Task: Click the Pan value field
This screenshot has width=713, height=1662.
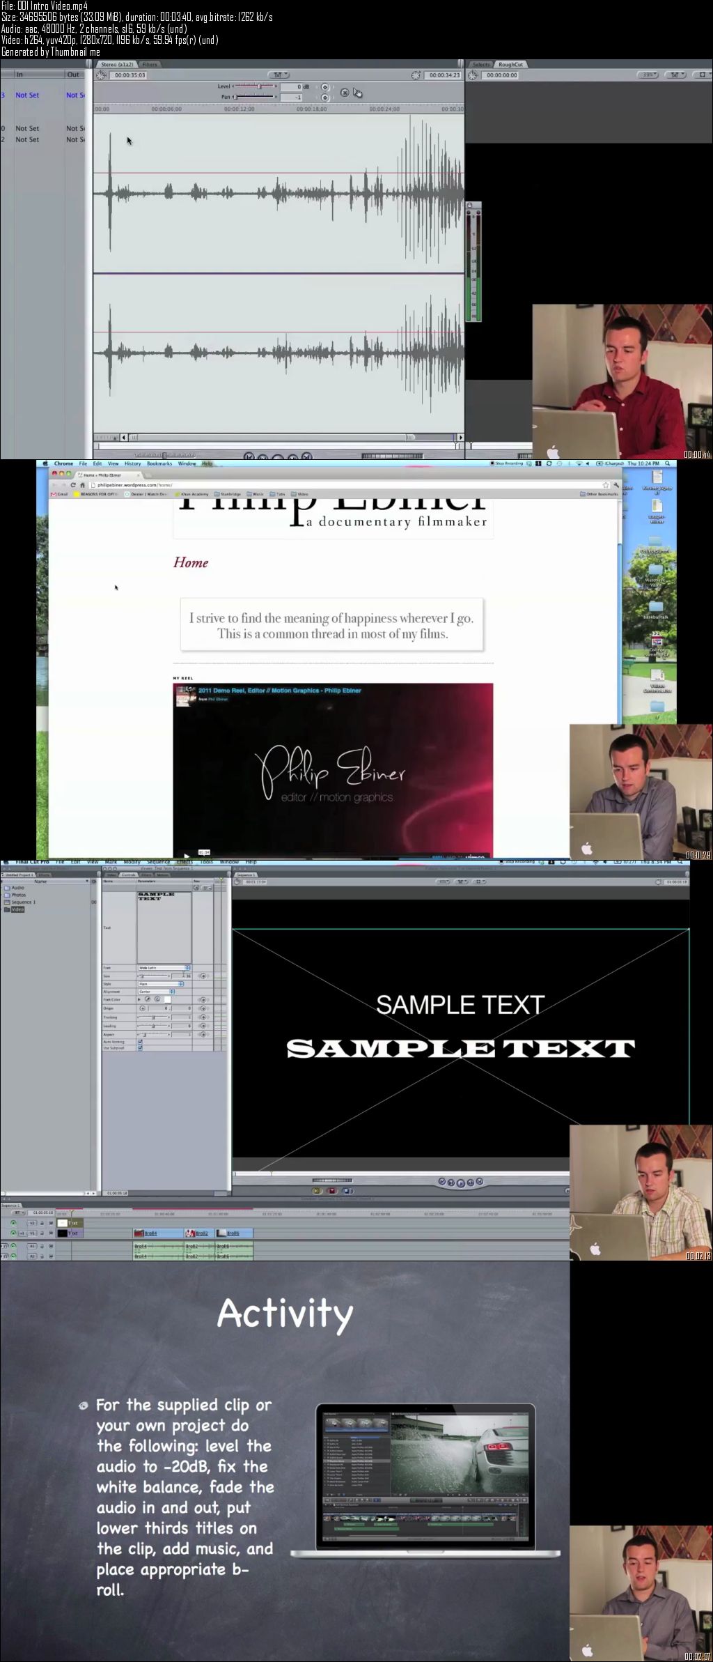Action: pos(291,97)
